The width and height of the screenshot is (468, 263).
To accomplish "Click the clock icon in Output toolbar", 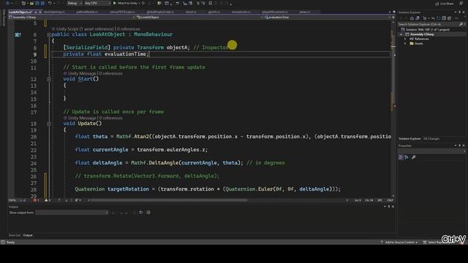I will click(x=148, y=213).
